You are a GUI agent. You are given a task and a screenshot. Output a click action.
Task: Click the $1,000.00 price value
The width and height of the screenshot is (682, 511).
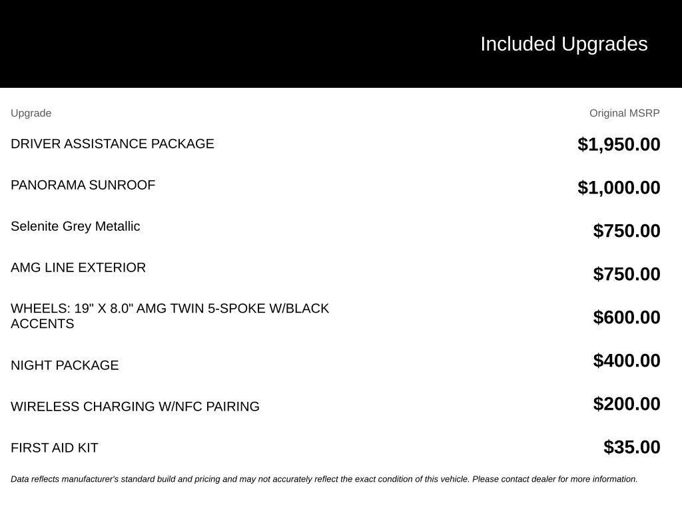click(619, 188)
